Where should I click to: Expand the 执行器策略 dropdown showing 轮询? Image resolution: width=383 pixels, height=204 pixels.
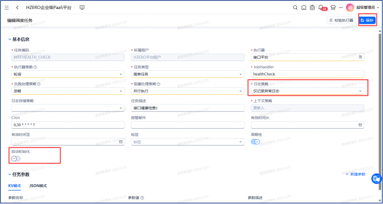coord(68,74)
